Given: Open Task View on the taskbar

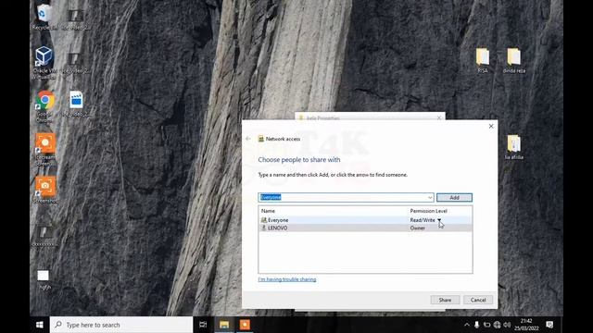Looking at the screenshot, I should tap(203, 325).
